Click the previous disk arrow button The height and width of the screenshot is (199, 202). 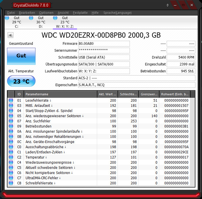pos(10,35)
